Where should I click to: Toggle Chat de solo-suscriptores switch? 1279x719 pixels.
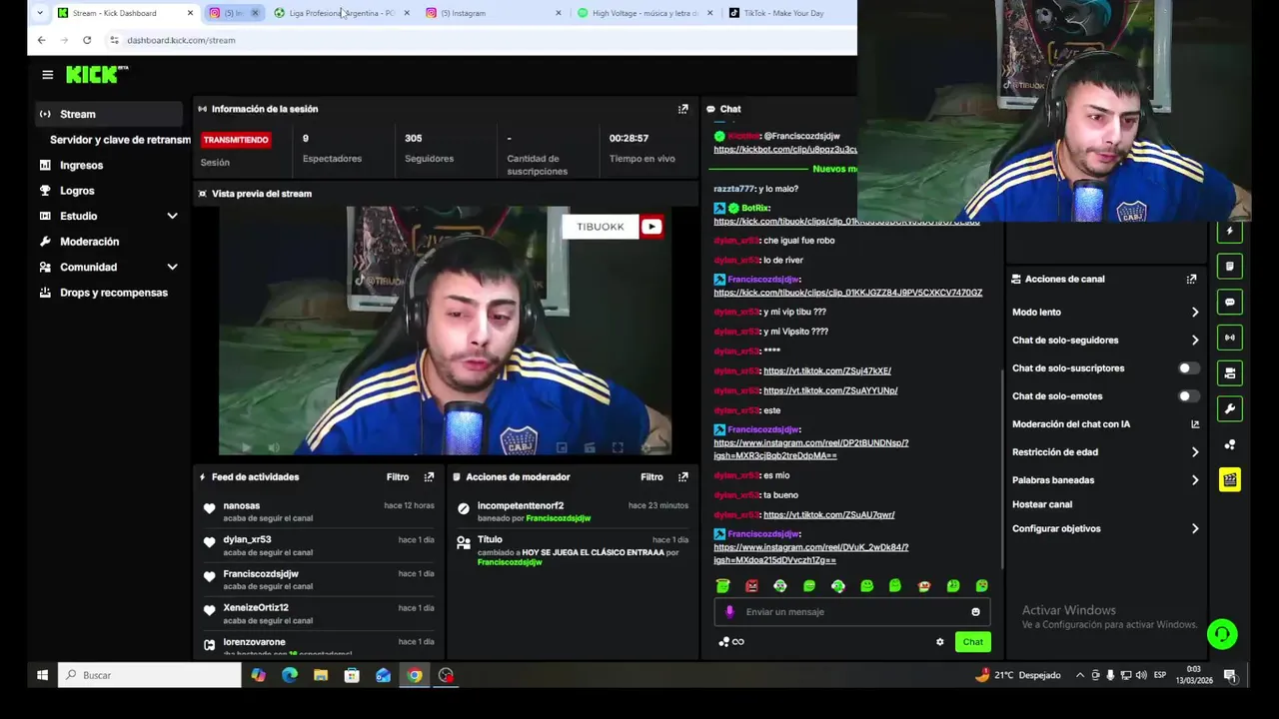1187,368
